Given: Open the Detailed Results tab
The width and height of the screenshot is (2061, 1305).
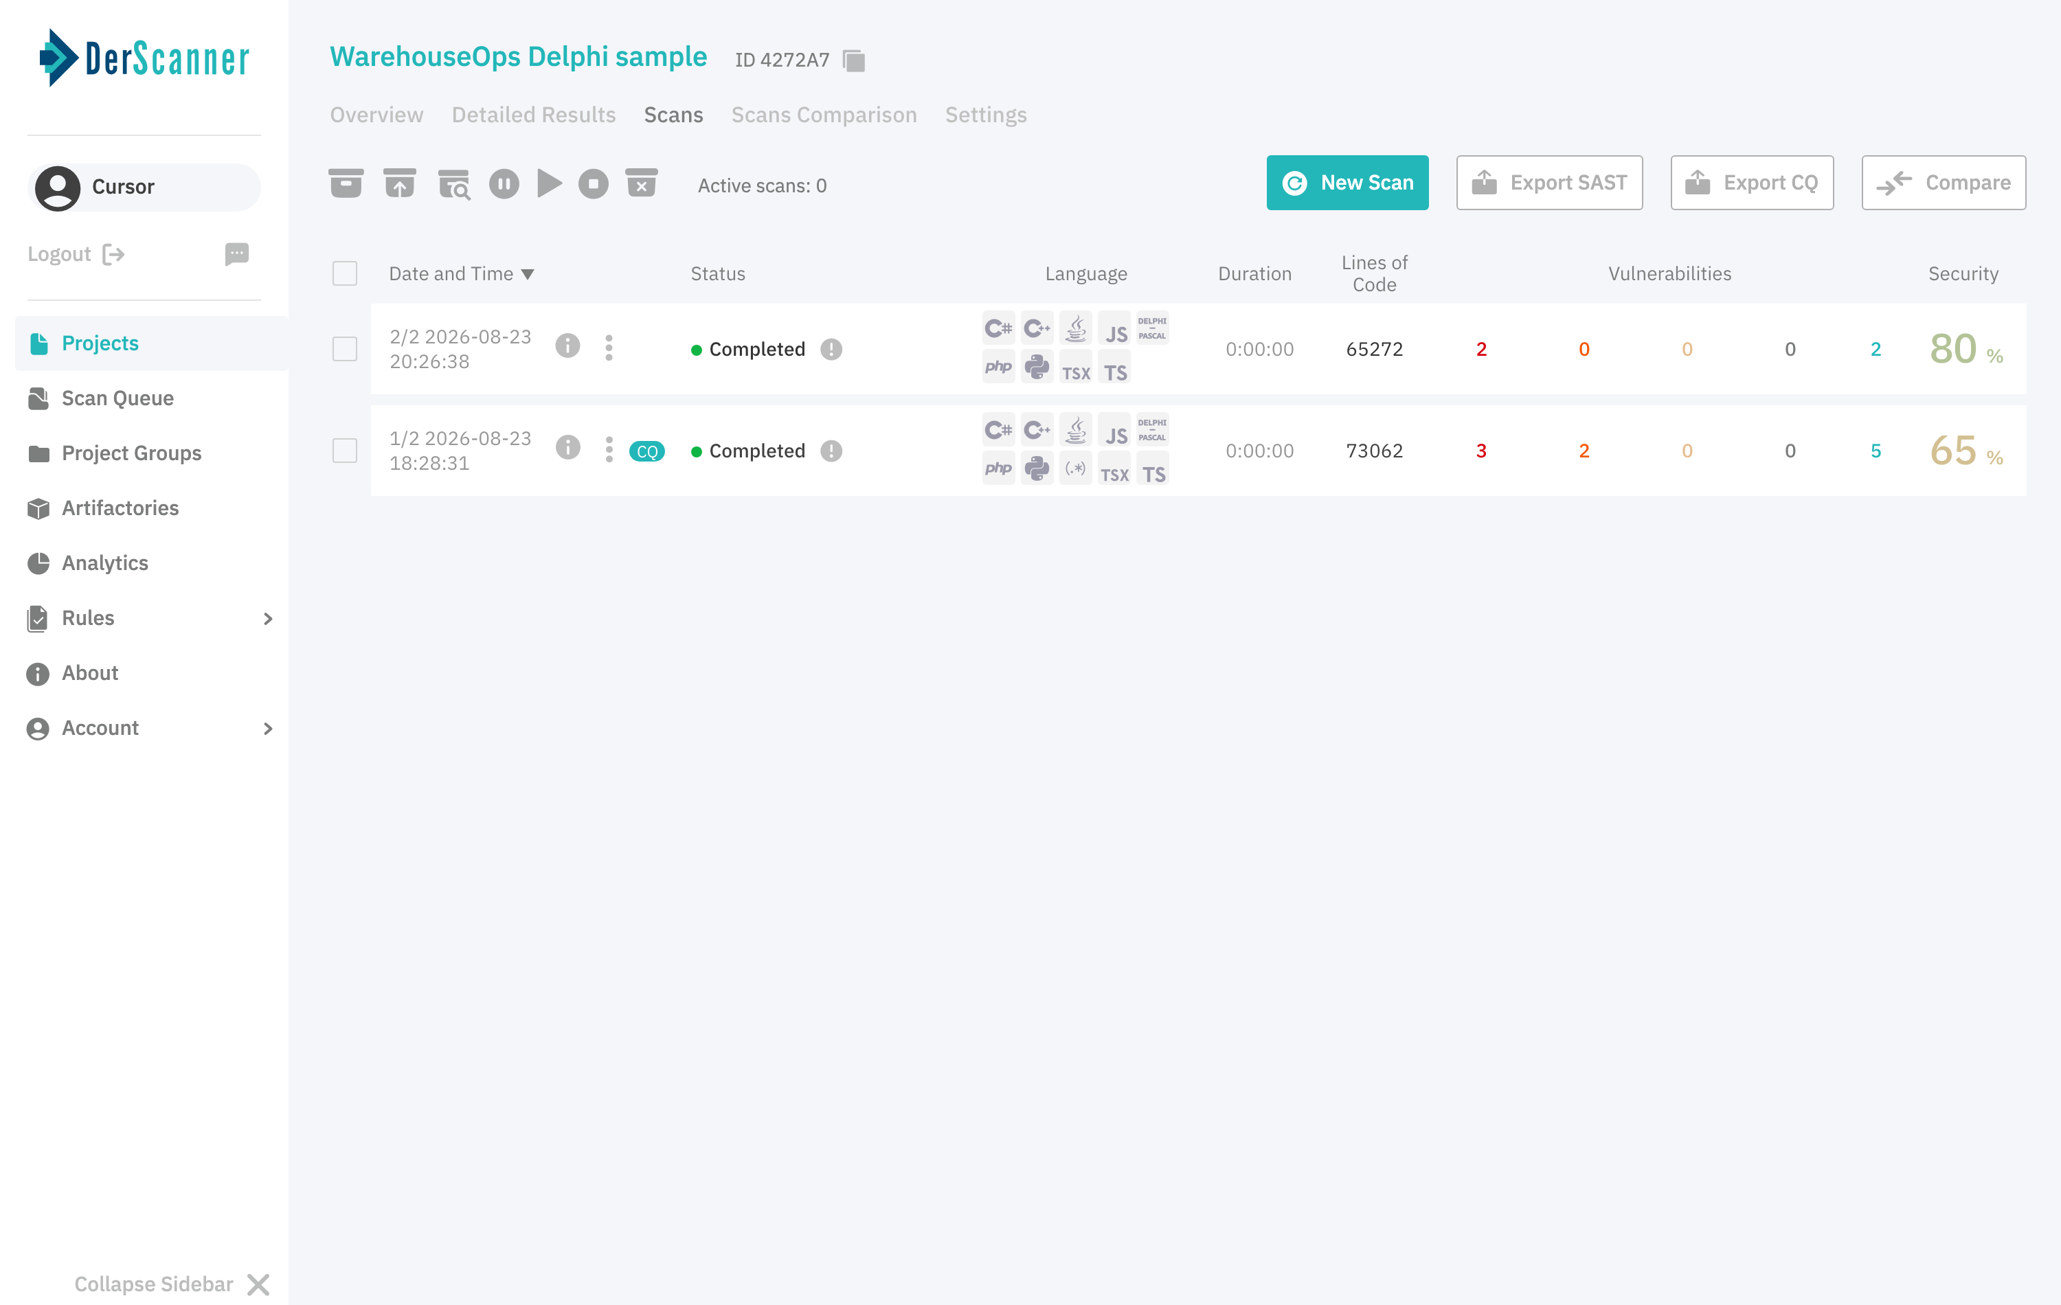Looking at the screenshot, I should pos(534,115).
